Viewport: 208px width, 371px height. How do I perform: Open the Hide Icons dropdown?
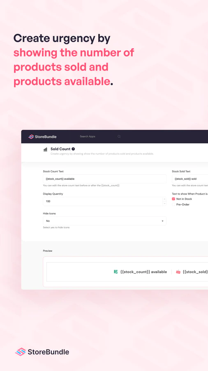pos(104,221)
